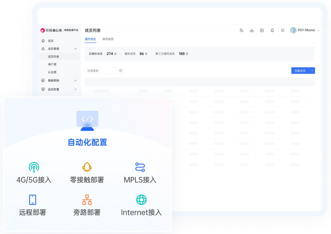Click the 创建成员 button

coord(300,70)
